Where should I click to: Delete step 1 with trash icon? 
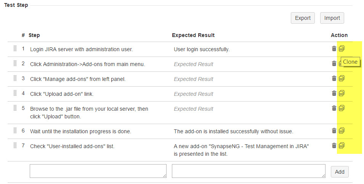[334, 48]
